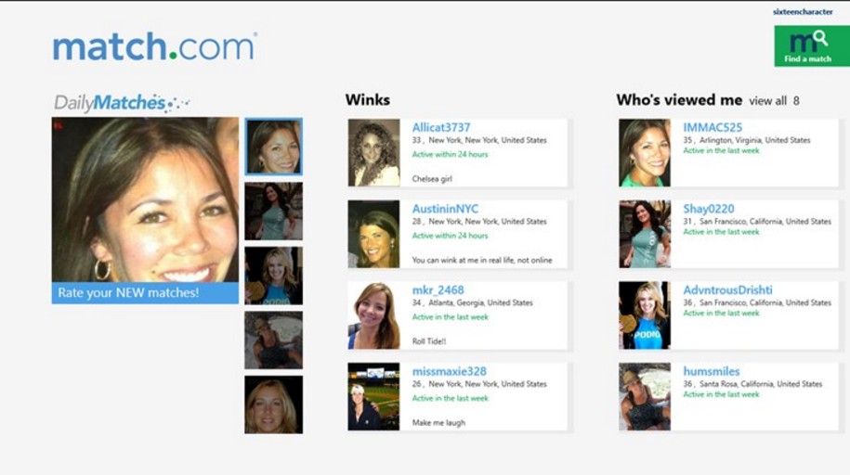Open humsmiles profile link

712,371
